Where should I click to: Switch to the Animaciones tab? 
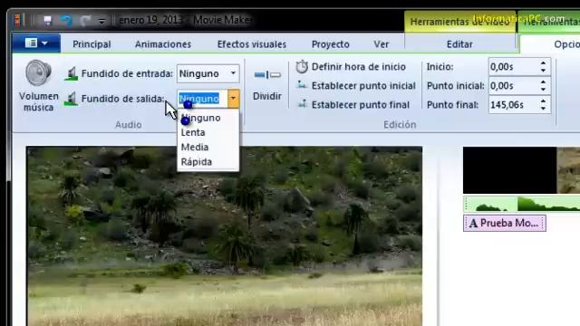pos(163,44)
